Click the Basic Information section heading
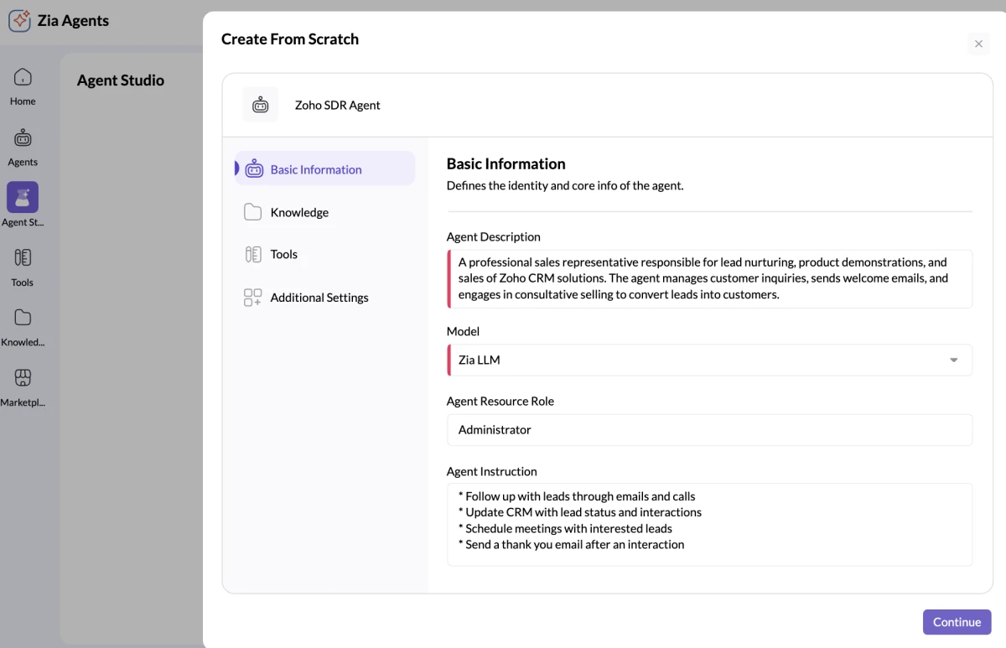 506,163
